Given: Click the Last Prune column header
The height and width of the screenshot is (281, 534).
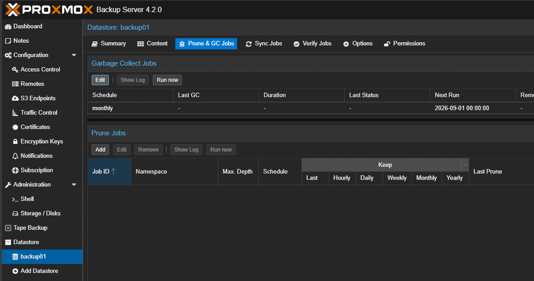Looking at the screenshot, I should [x=501, y=172].
